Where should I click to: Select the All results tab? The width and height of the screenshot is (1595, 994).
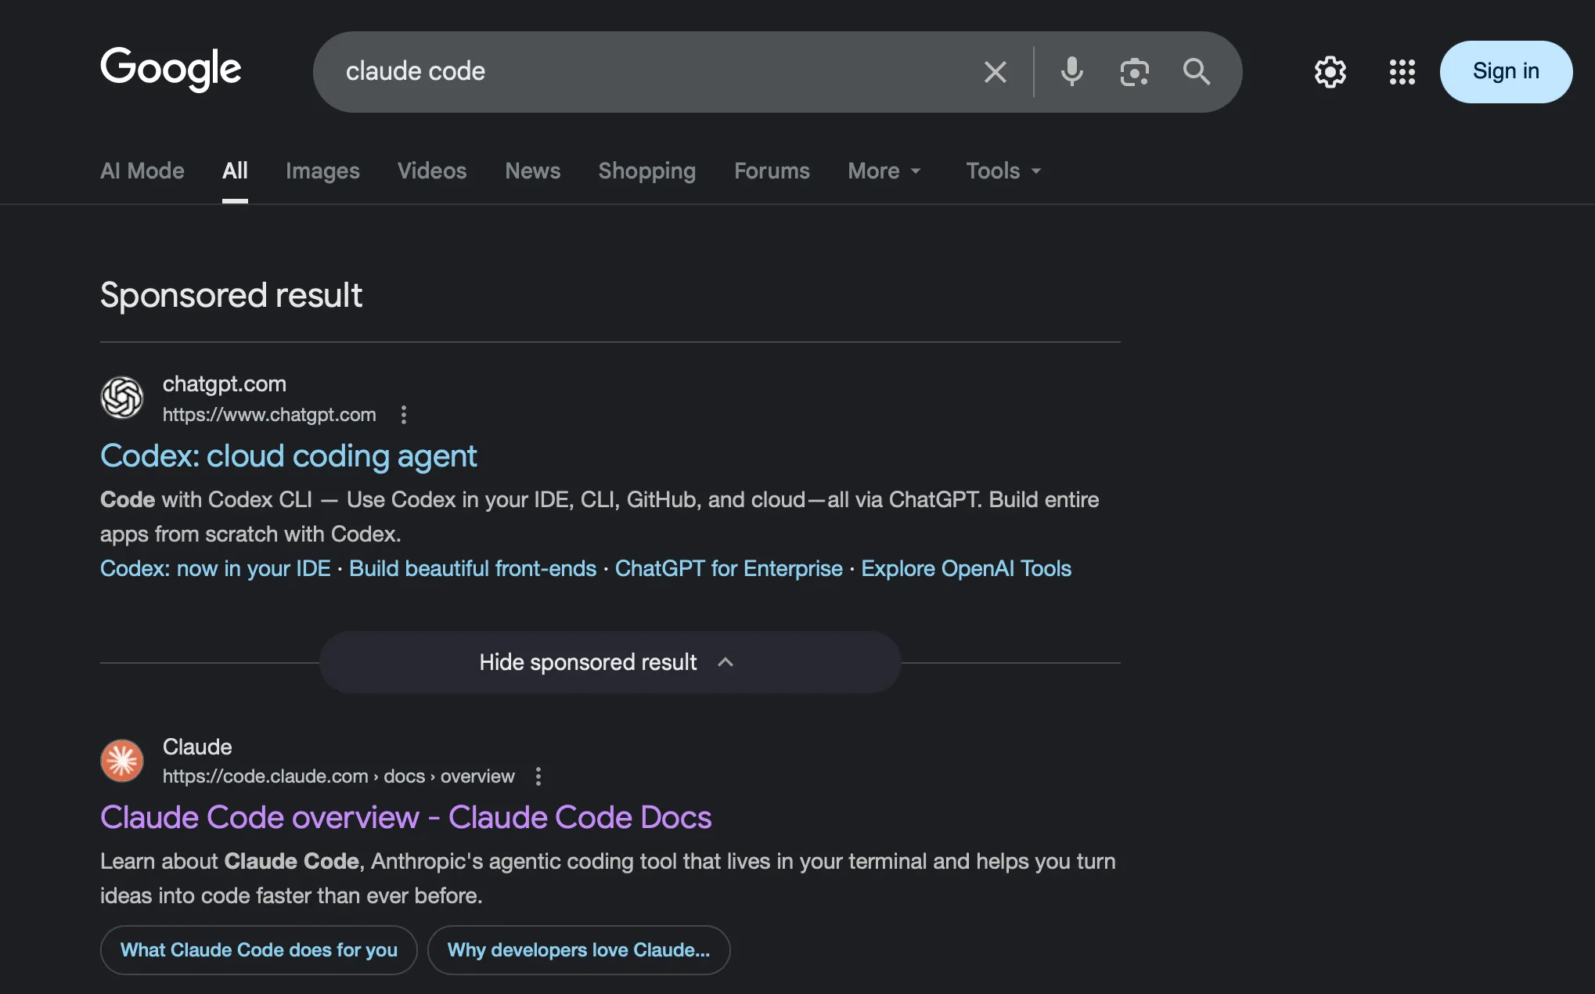click(x=235, y=171)
